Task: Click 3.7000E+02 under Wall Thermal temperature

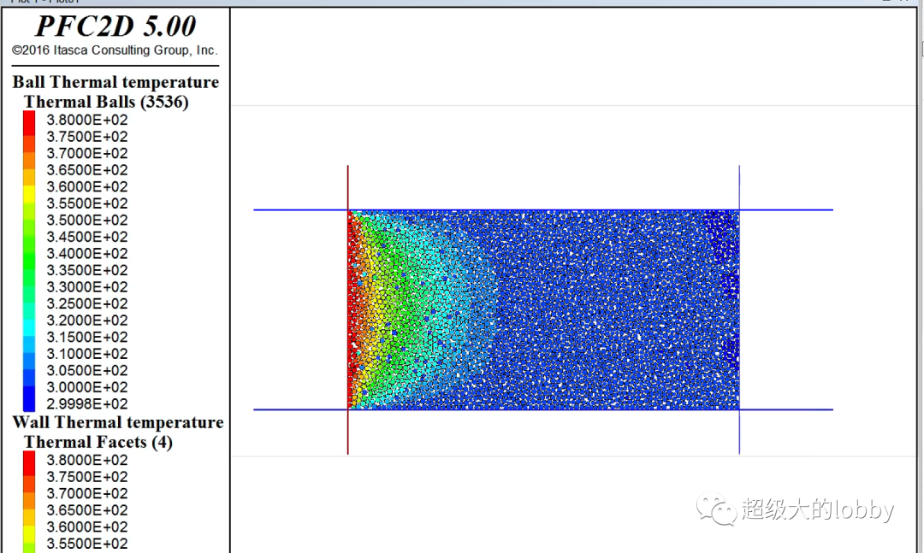Action: coord(87,493)
